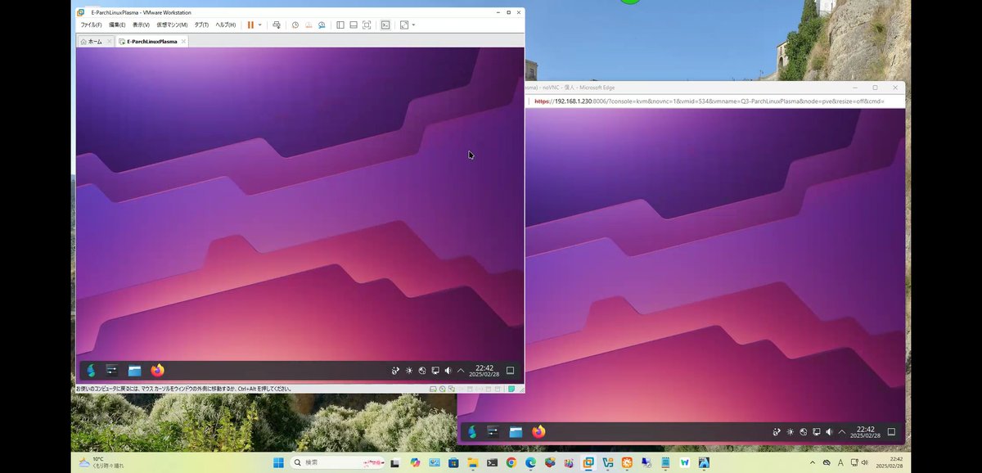Open the Windows Start menu

(278, 462)
